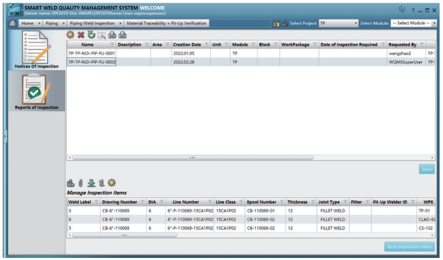Sort by Thickness column header
Image resolution: width=443 pixels, height=260 pixels.
point(297,202)
